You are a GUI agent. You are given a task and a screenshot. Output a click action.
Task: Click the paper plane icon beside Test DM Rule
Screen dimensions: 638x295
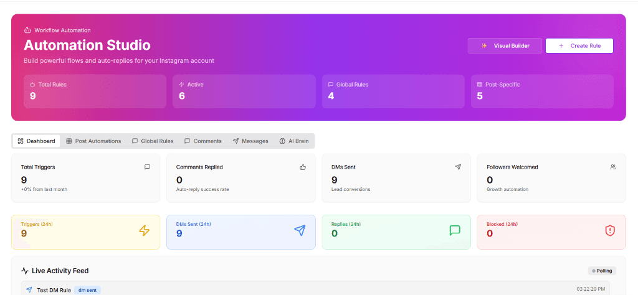(29, 290)
